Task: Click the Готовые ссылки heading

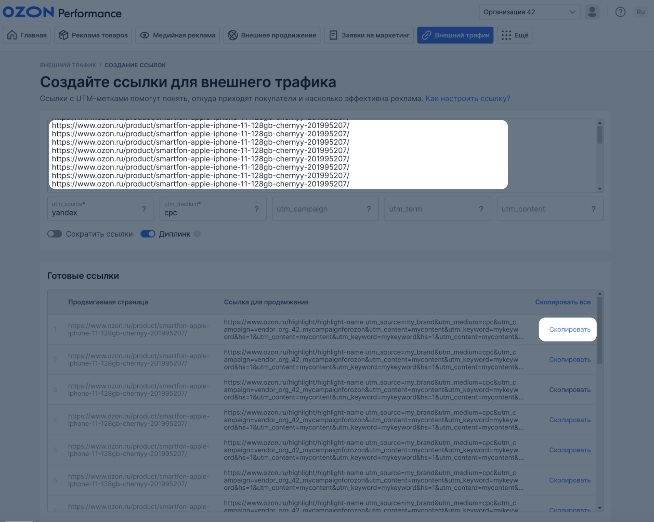Action: tap(83, 276)
